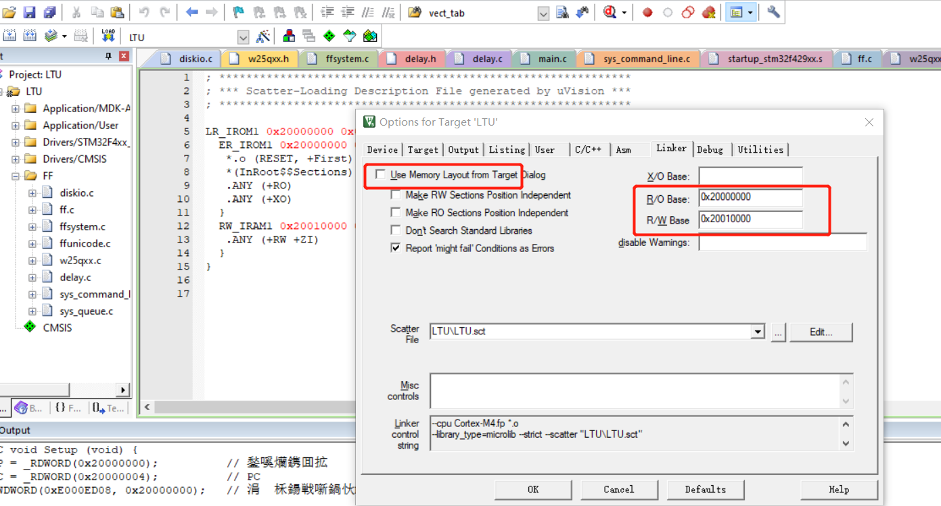Image resolution: width=941 pixels, height=506 pixels.
Task: Collapse the FF folder node
Action: (15, 176)
